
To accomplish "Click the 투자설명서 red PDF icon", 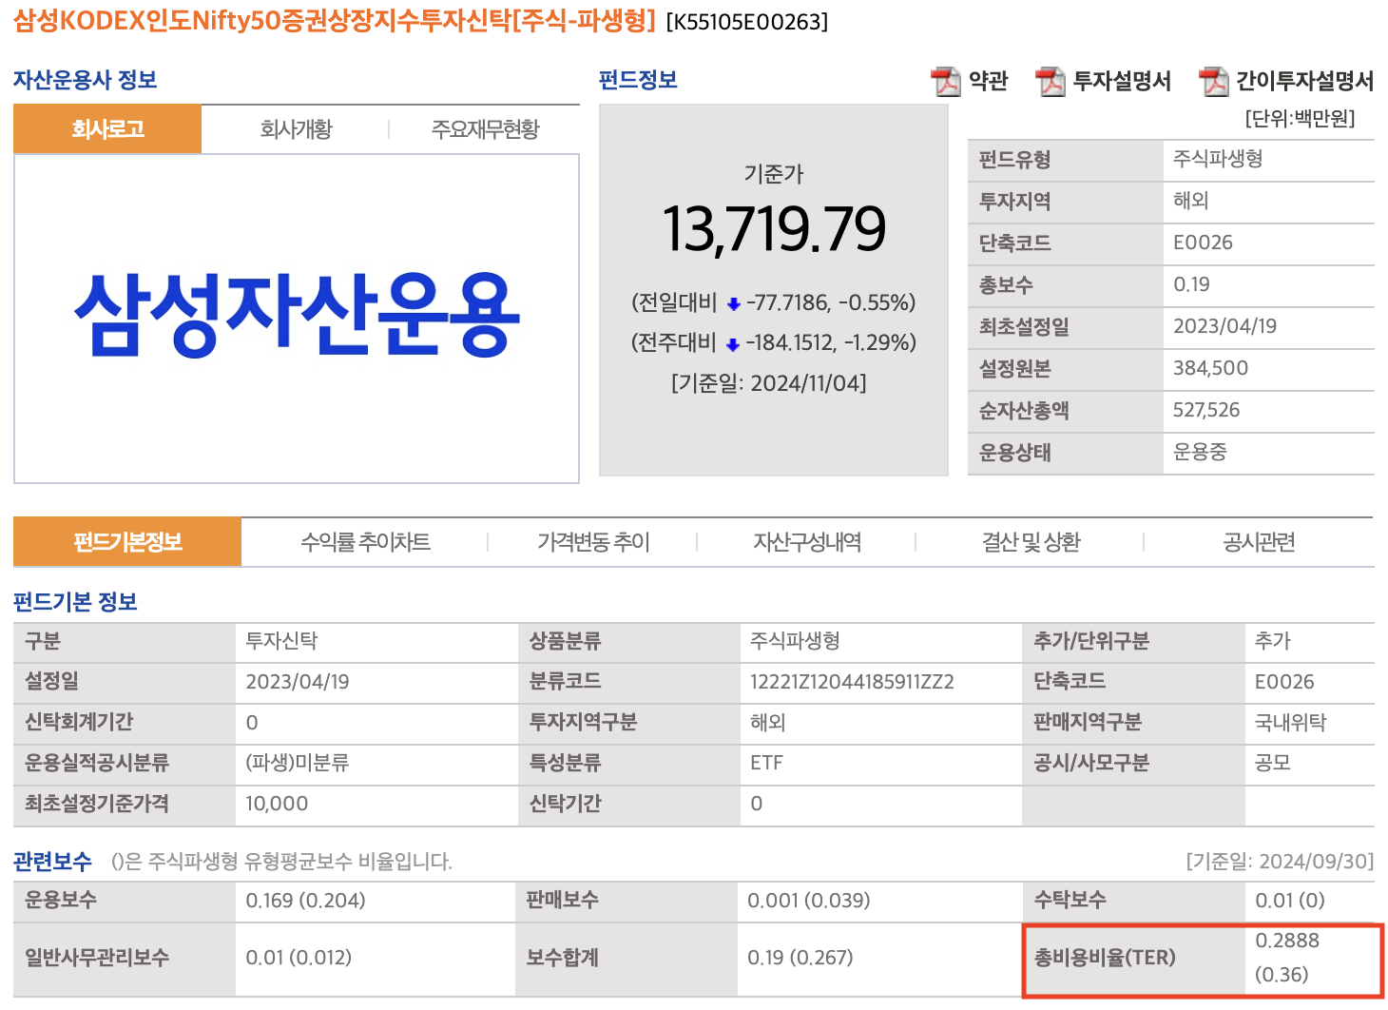I will point(1050,81).
